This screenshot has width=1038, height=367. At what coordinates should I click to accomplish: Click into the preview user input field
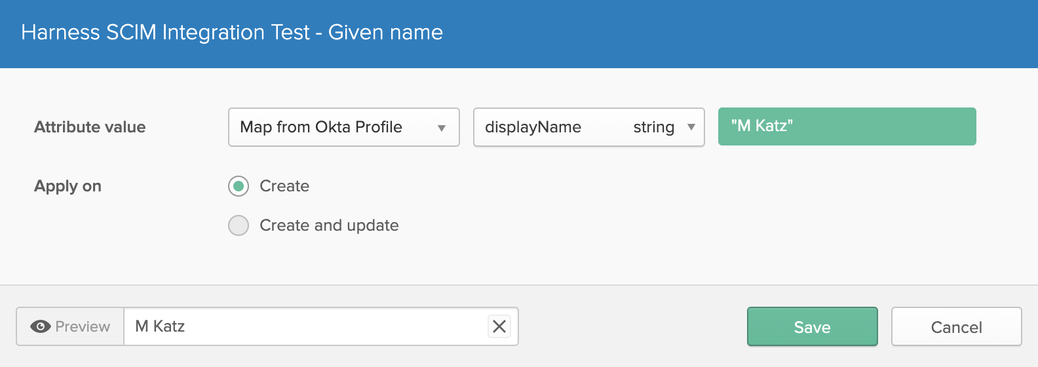306,326
